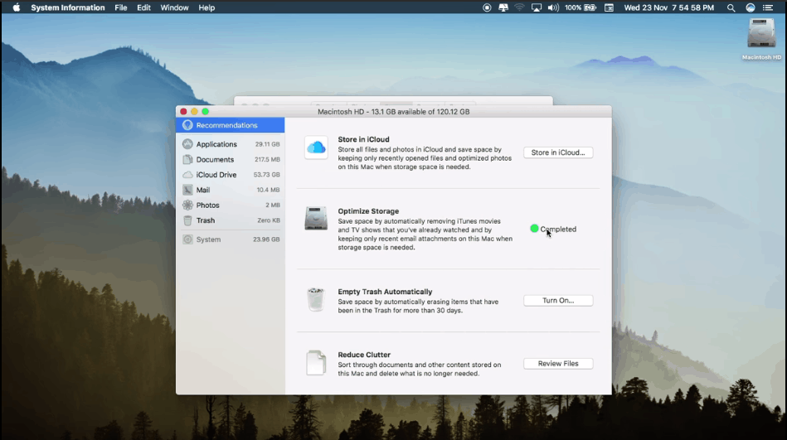Click the Store in iCloud heading
The image size is (787, 440).
pyautogui.click(x=363, y=139)
